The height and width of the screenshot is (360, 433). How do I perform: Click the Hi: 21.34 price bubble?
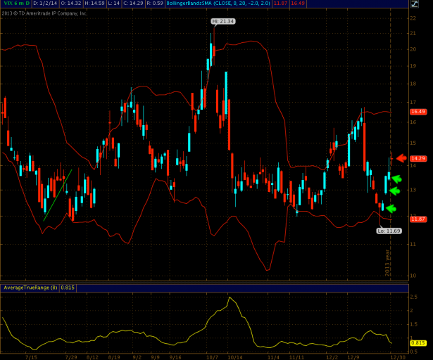222,22
